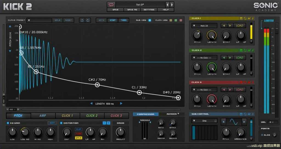
Task: Toggle the Sub View blue checkbox
Action: (x=150, y=20)
